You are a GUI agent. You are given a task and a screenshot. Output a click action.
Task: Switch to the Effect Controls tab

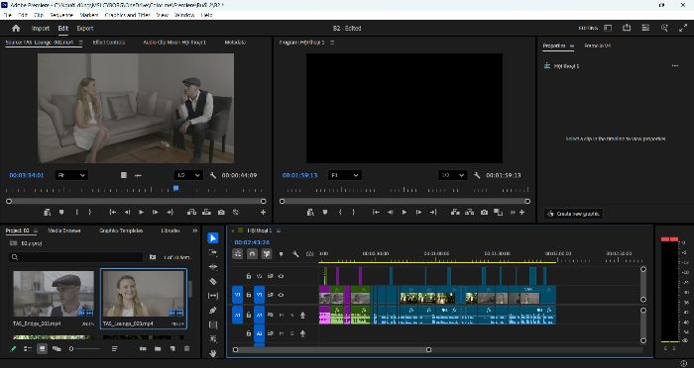coord(109,43)
